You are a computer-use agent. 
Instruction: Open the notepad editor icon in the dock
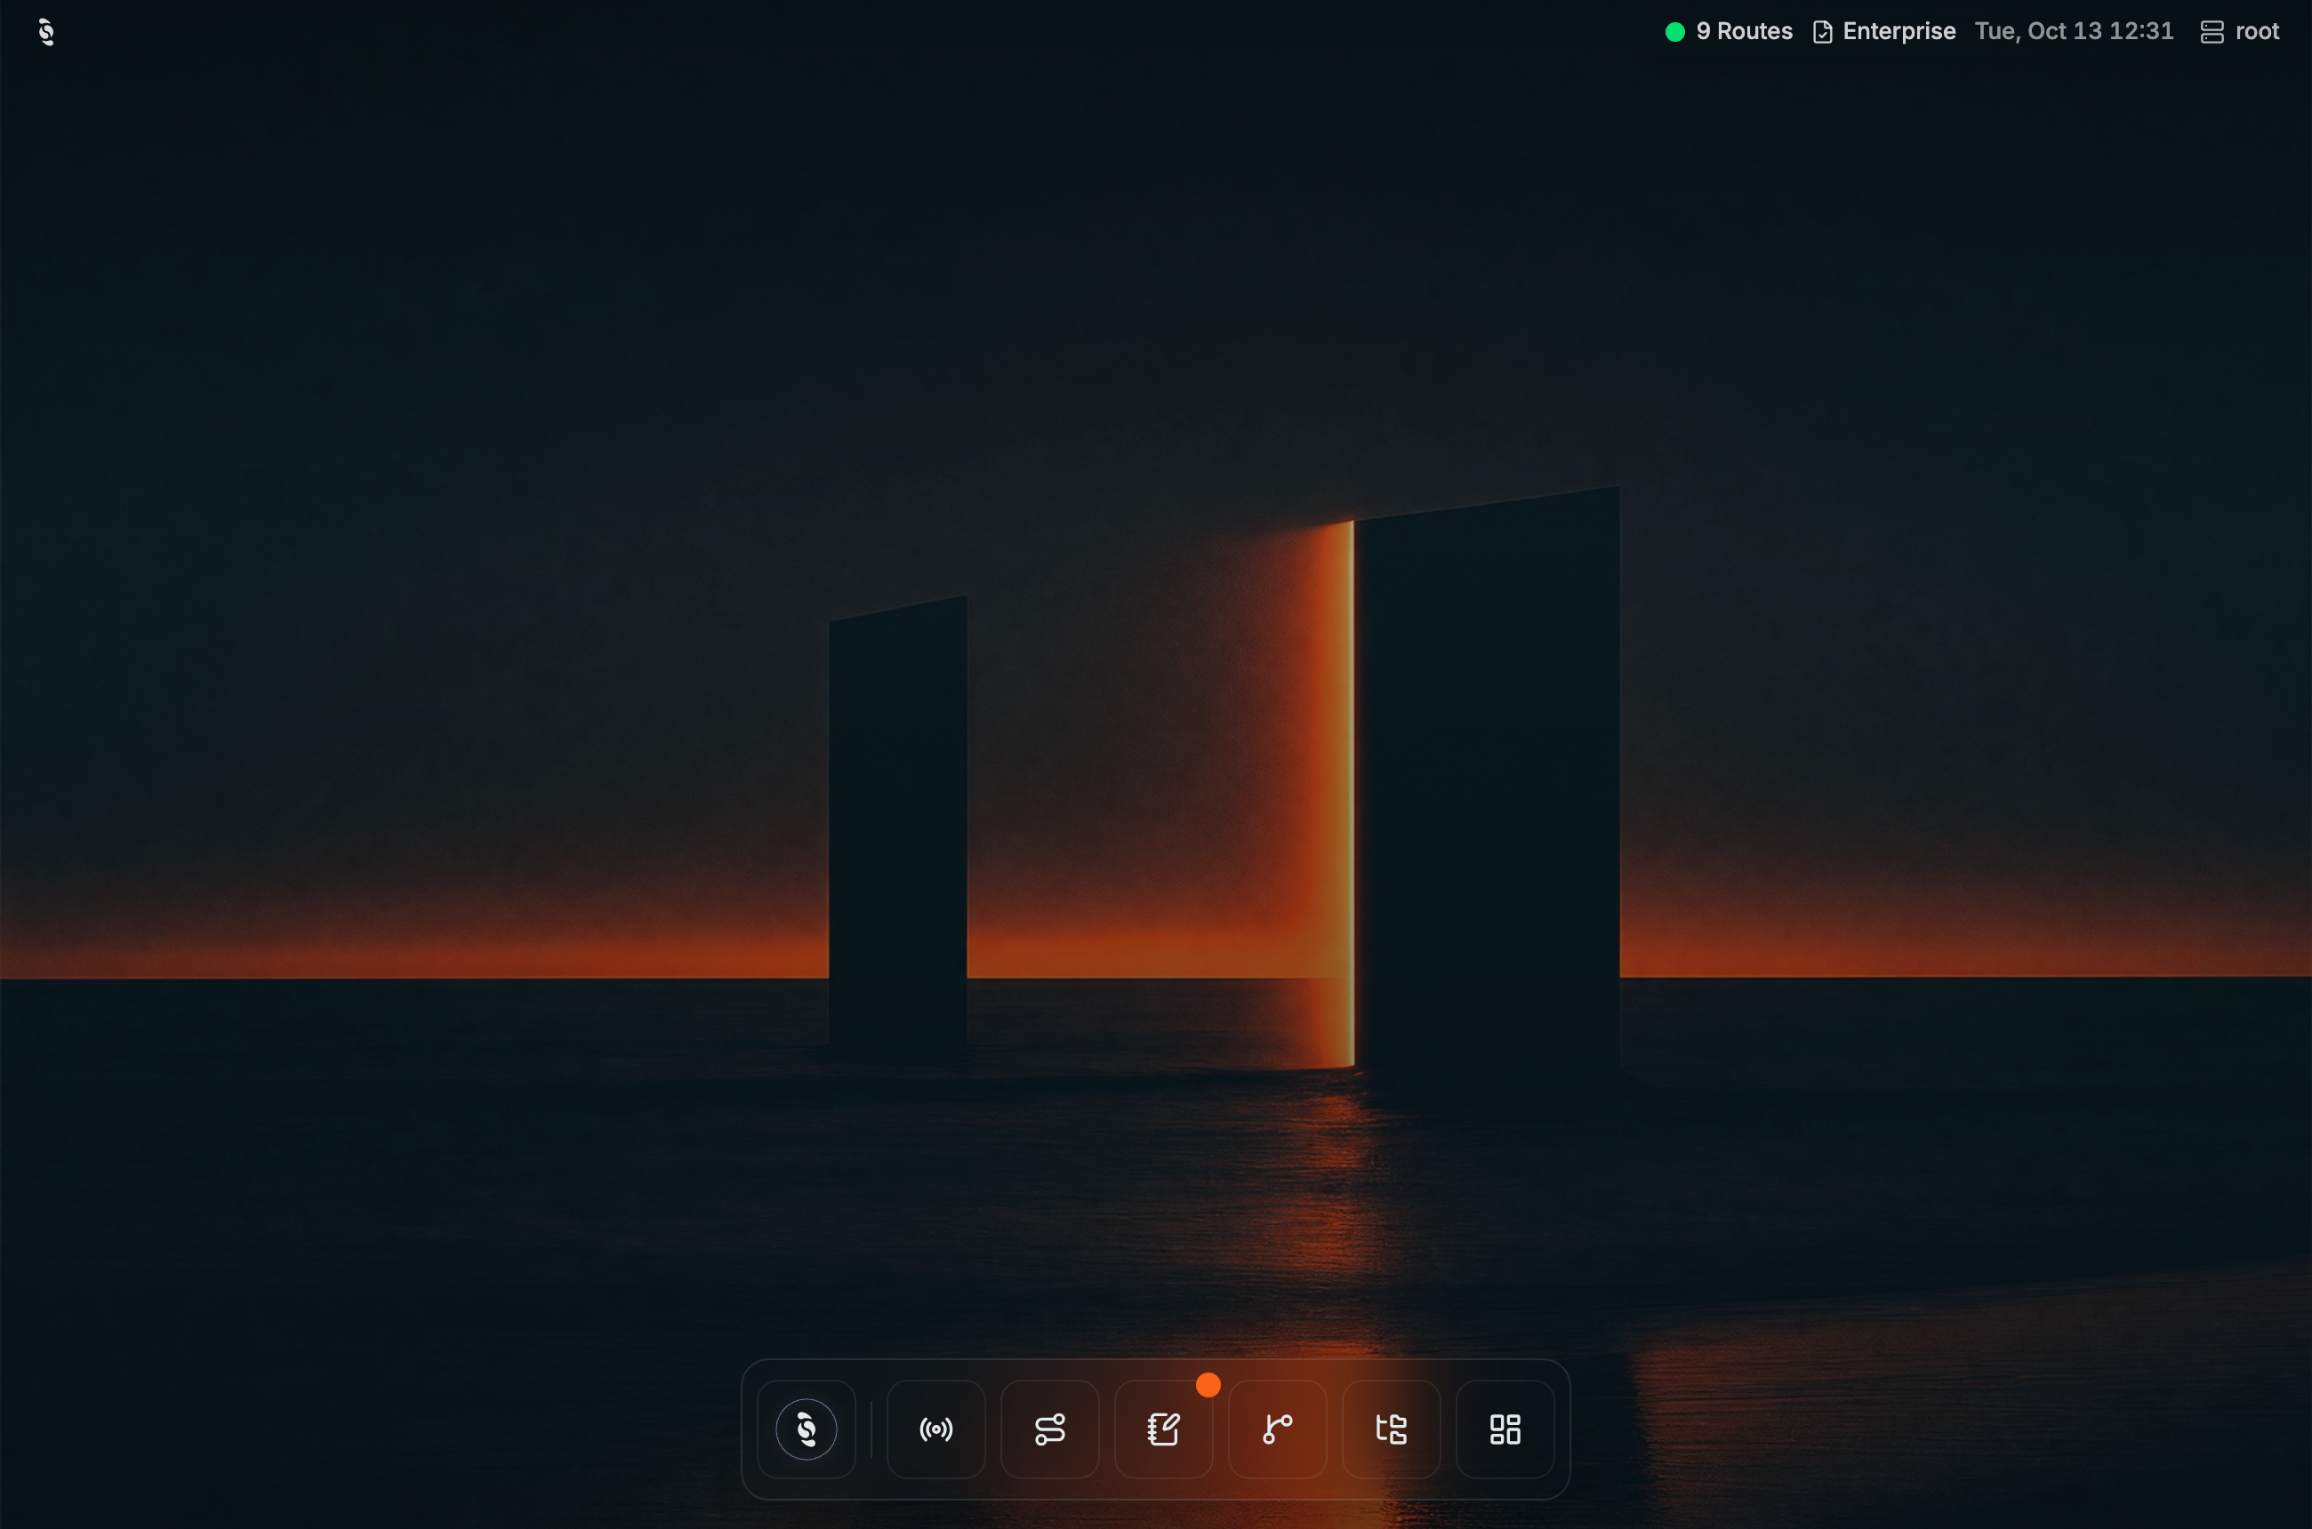tap(1164, 1429)
